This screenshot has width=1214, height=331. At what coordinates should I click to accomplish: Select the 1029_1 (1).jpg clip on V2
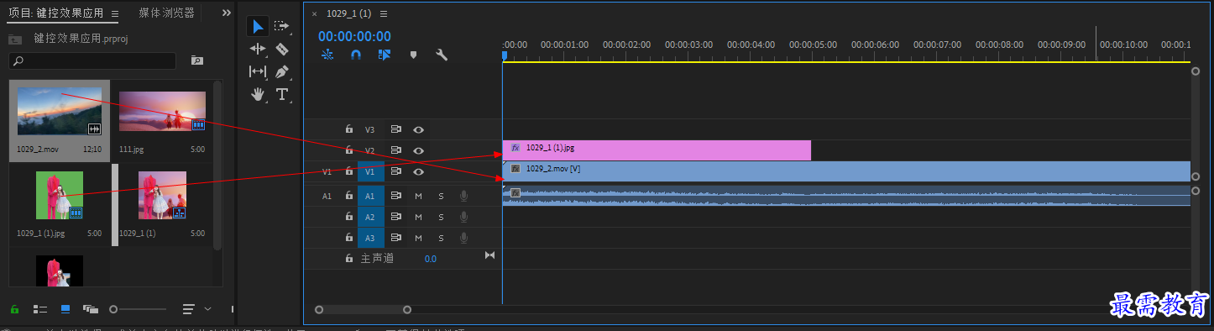pyautogui.click(x=657, y=150)
